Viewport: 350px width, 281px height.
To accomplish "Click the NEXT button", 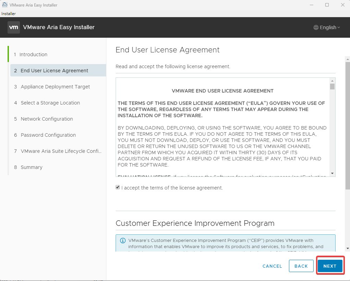I will coord(330,266).
